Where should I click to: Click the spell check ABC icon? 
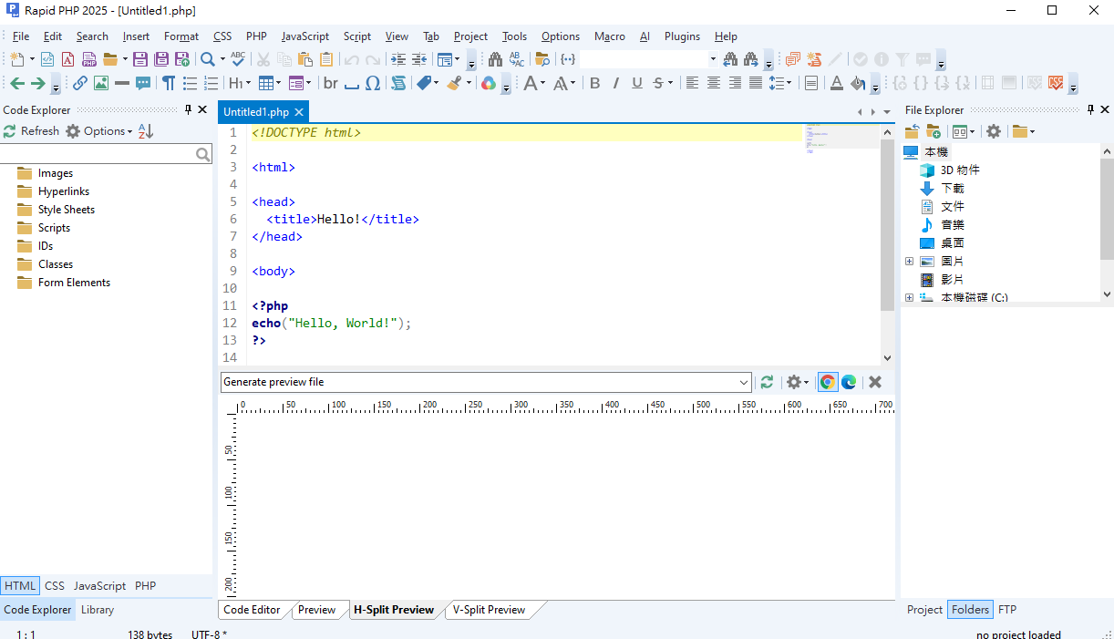(238, 59)
